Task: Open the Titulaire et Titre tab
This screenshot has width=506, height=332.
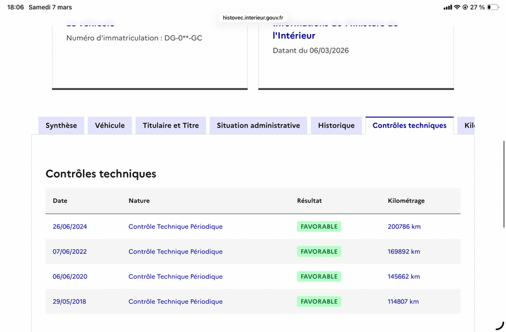Action: (171, 125)
